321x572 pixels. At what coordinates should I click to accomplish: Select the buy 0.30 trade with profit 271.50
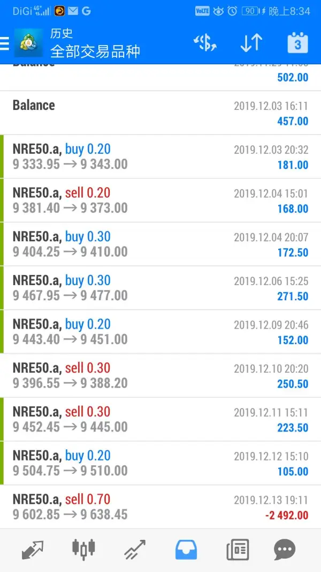[x=160, y=288]
